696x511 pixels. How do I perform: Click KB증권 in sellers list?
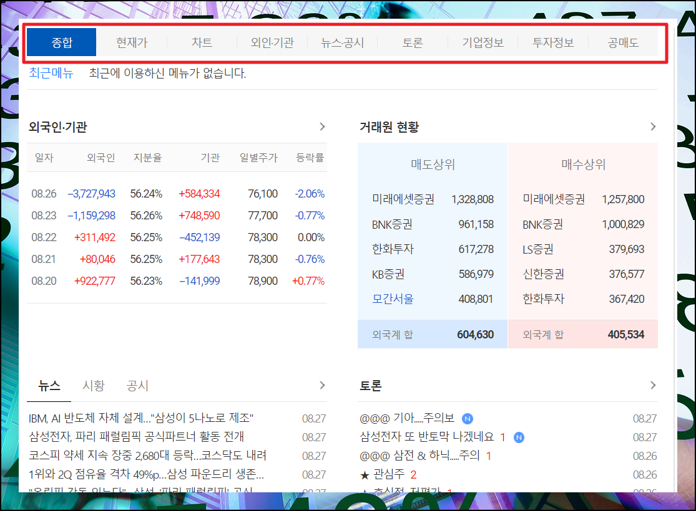point(388,274)
